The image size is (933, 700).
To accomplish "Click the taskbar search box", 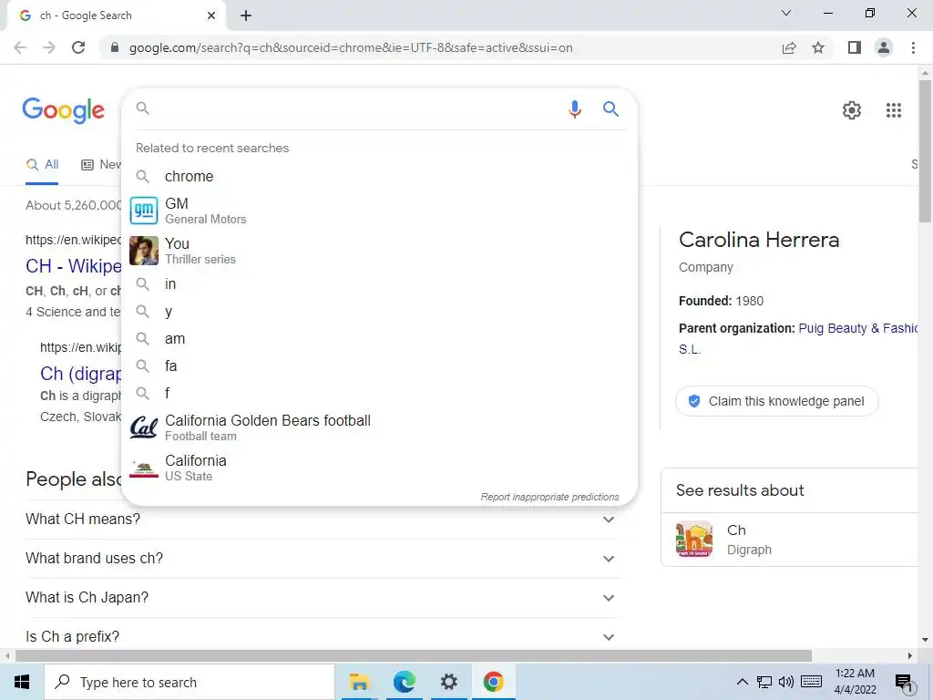I will click(x=190, y=682).
